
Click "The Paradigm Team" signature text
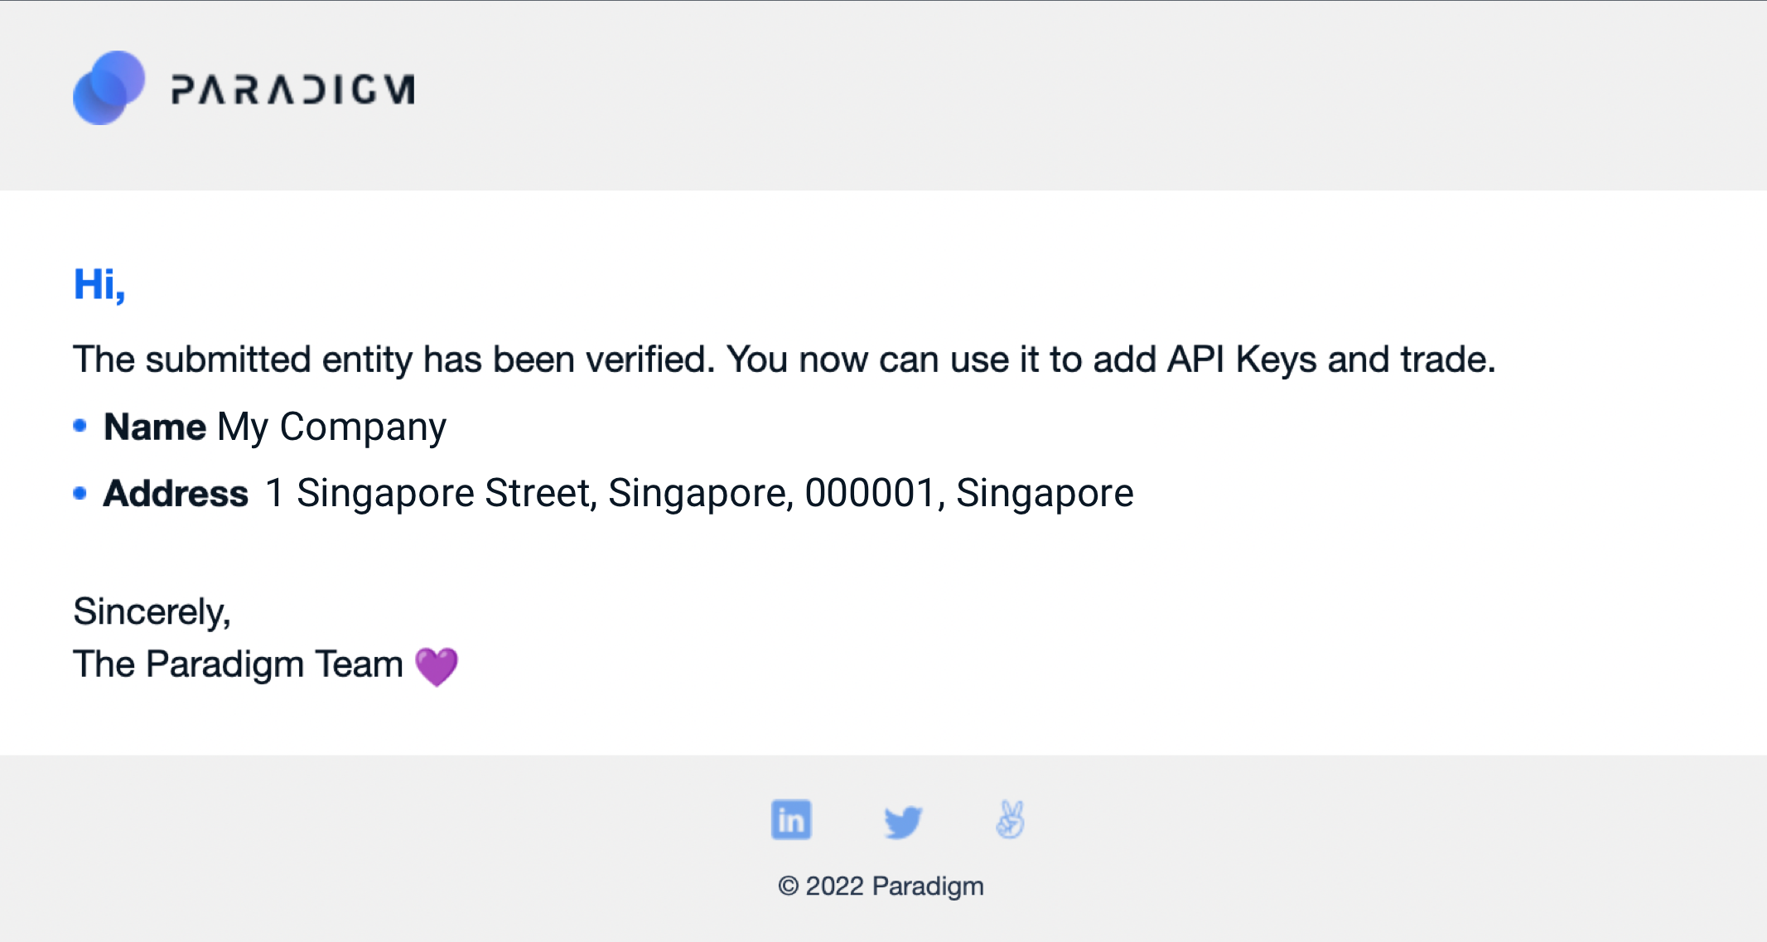(x=238, y=664)
